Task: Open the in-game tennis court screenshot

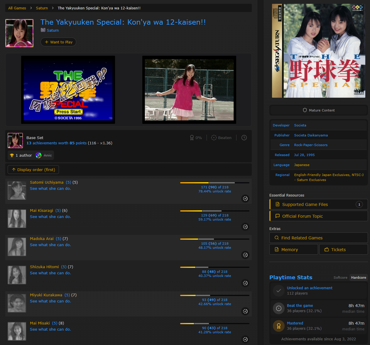Action: click(189, 90)
